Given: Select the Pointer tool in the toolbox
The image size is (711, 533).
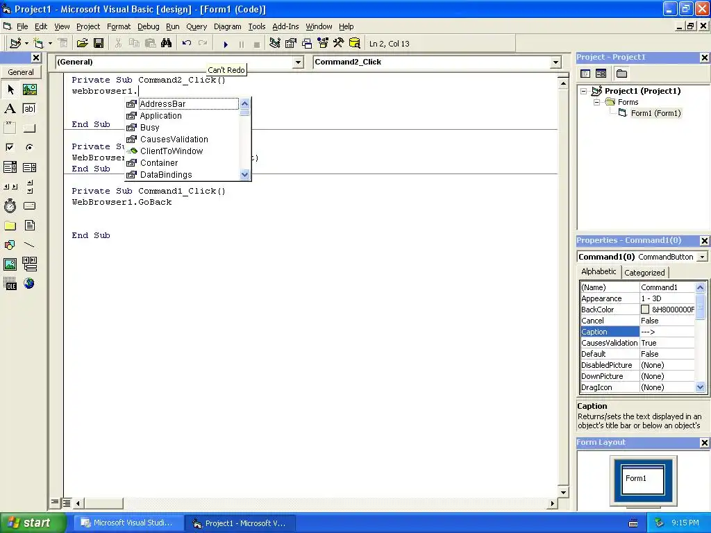Looking at the screenshot, I should point(10,90).
